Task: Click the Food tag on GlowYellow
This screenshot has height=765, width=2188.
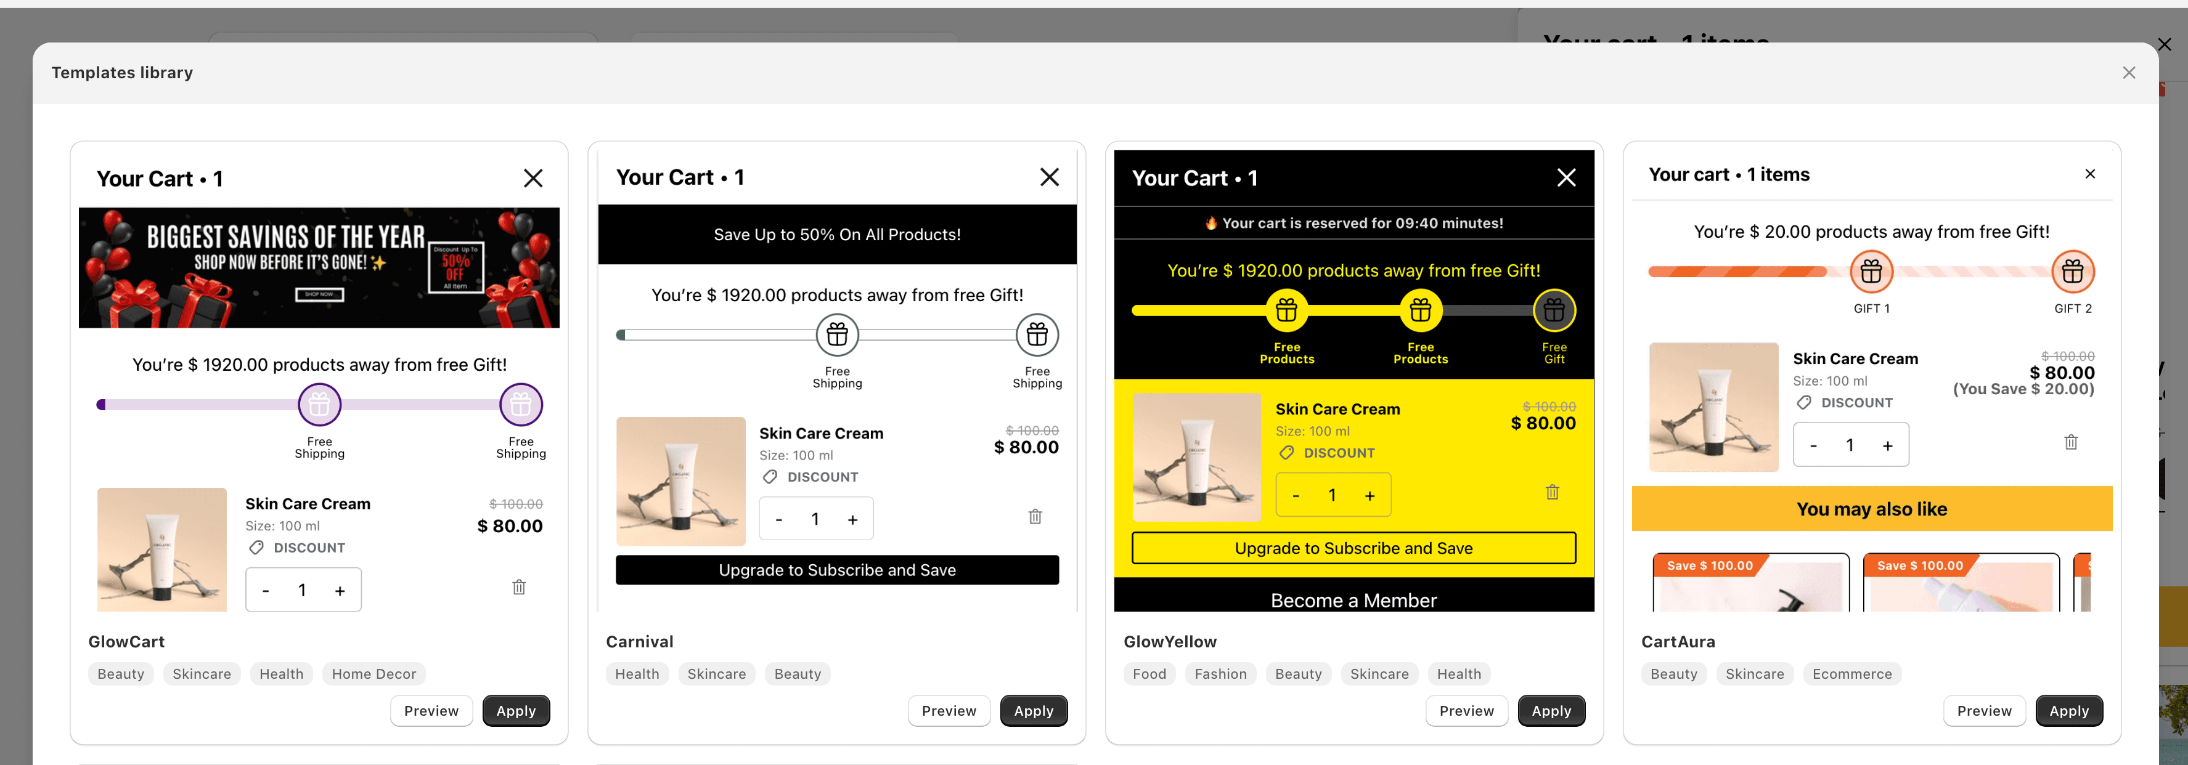Action: point(1149,674)
